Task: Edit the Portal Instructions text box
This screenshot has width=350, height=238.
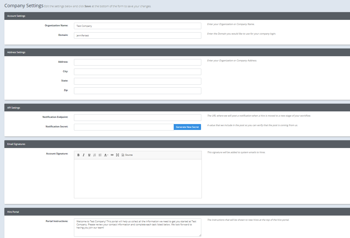Action: (x=138, y=228)
